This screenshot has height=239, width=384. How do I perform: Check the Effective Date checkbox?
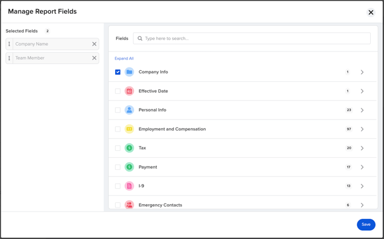pos(118,91)
